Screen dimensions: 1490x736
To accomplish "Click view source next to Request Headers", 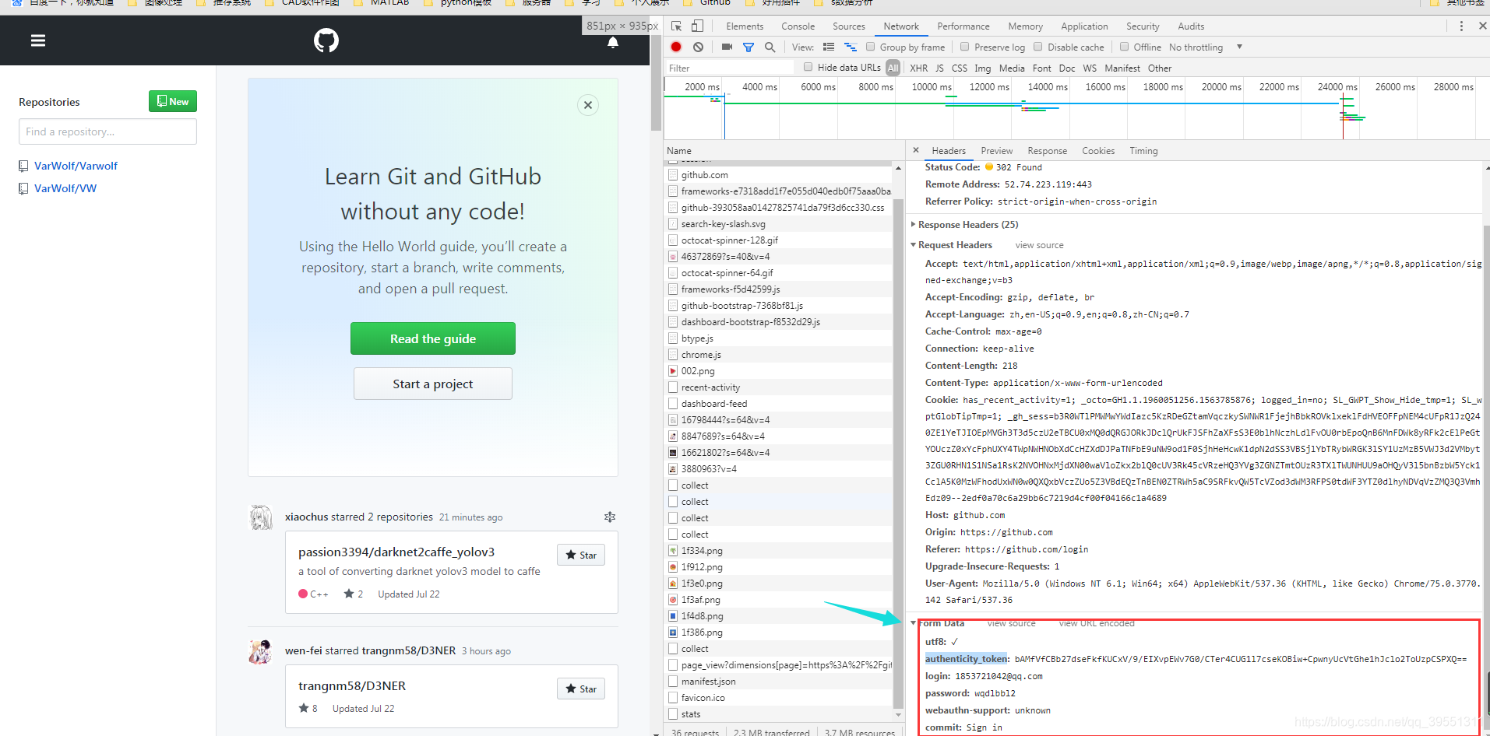I will point(1039,245).
